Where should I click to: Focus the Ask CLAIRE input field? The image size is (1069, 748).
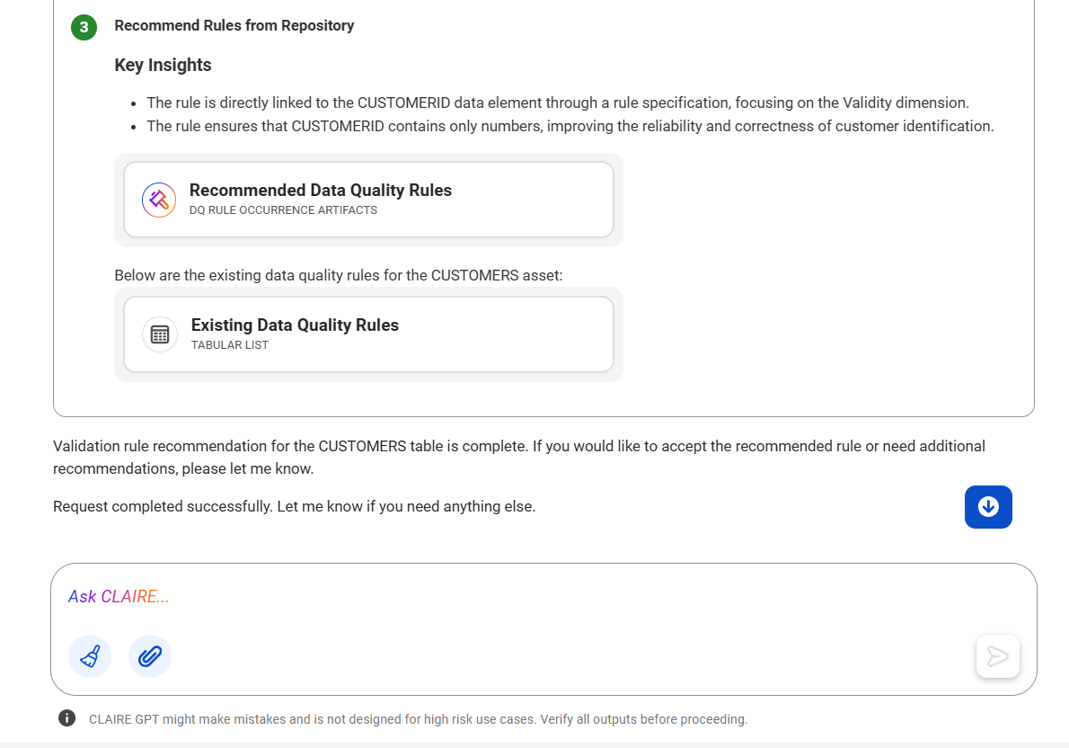543,597
